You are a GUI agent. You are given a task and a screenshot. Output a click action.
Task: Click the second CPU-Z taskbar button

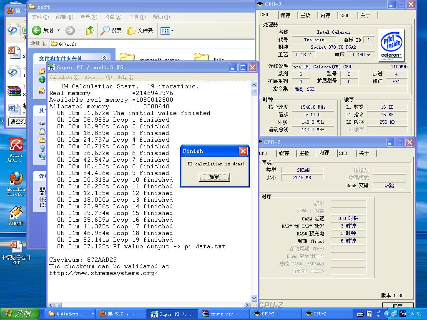(x=327, y=314)
